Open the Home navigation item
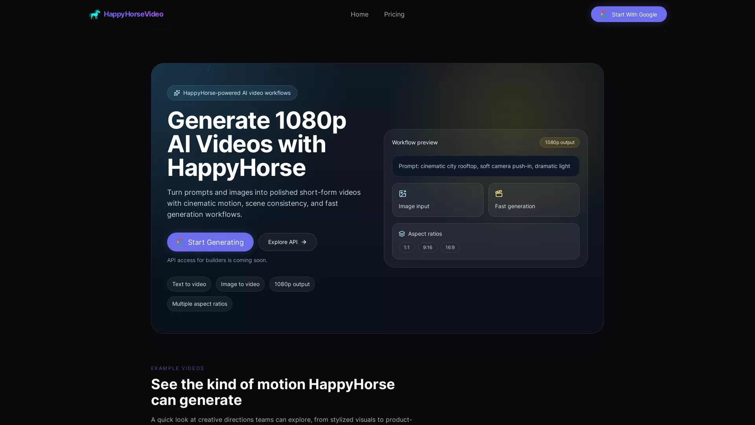 tap(359, 14)
